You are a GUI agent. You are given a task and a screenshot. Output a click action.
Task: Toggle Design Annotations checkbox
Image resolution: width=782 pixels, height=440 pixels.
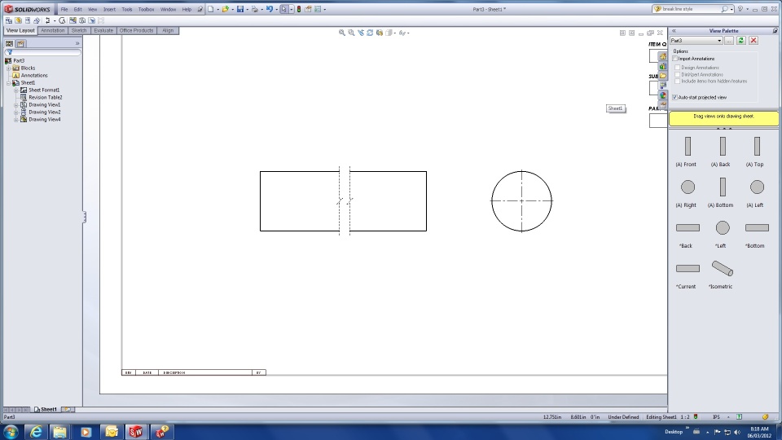(677, 68)
